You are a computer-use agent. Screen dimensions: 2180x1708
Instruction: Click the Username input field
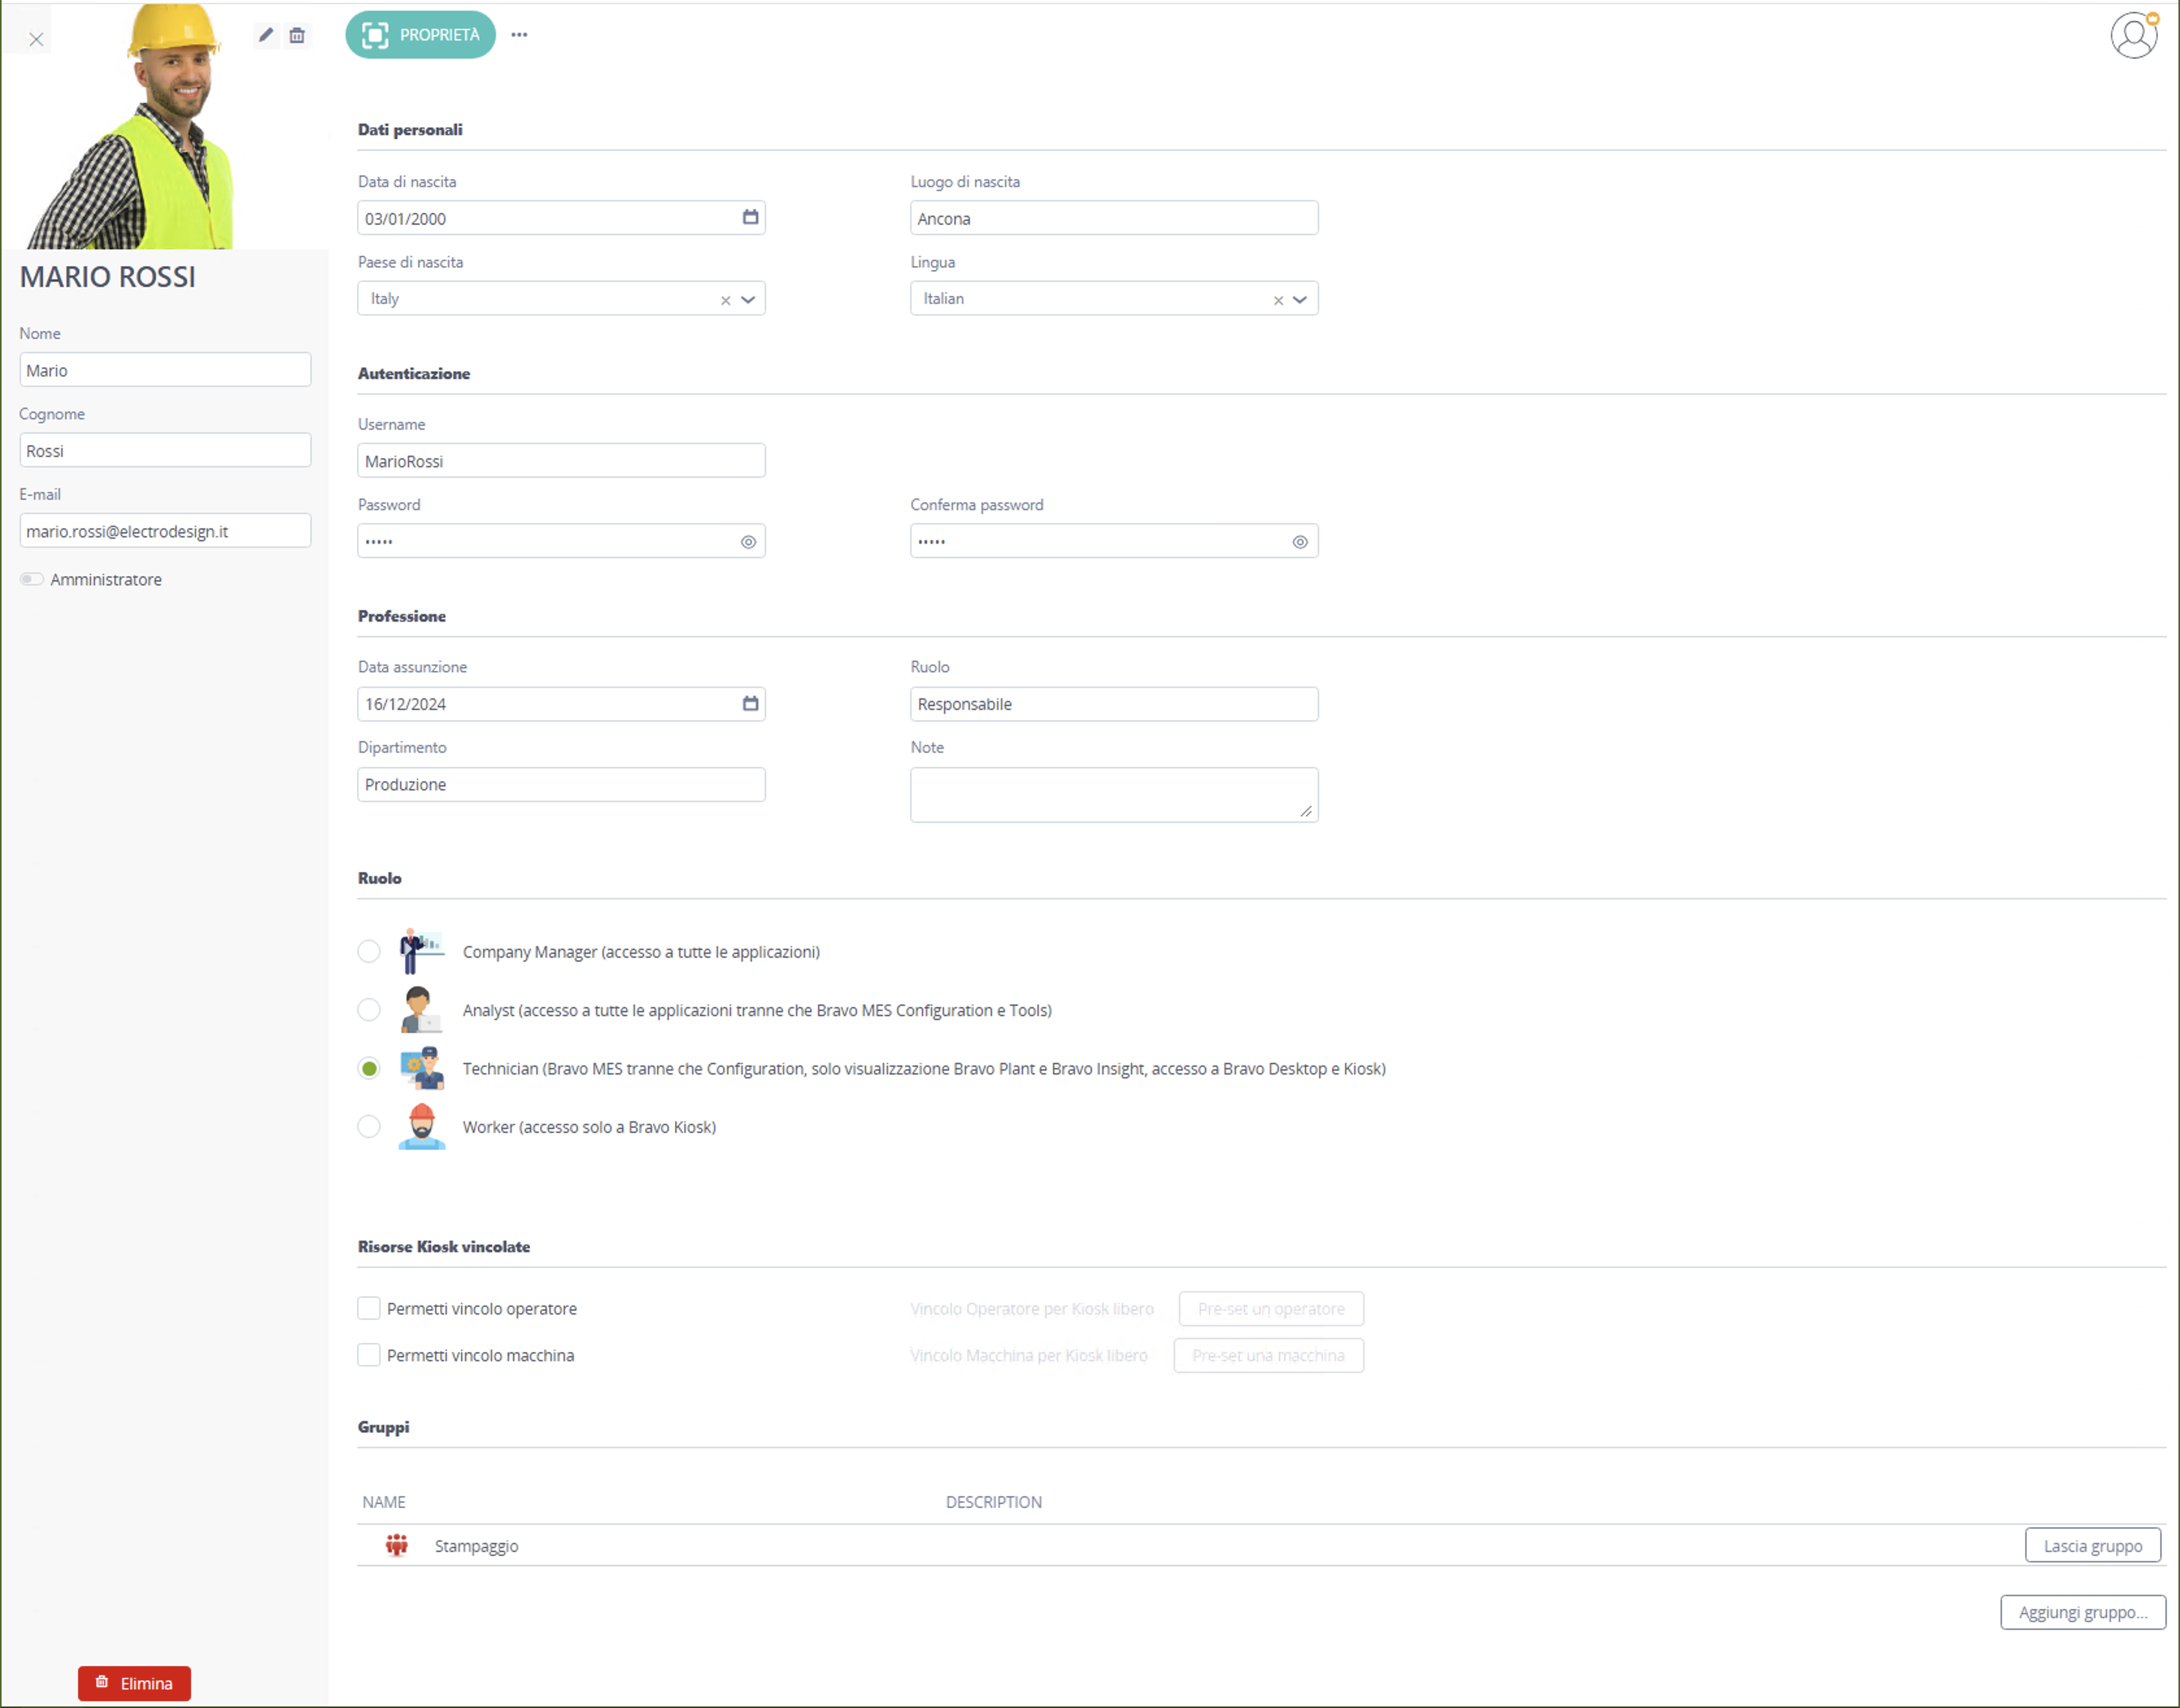click(562, 460)
